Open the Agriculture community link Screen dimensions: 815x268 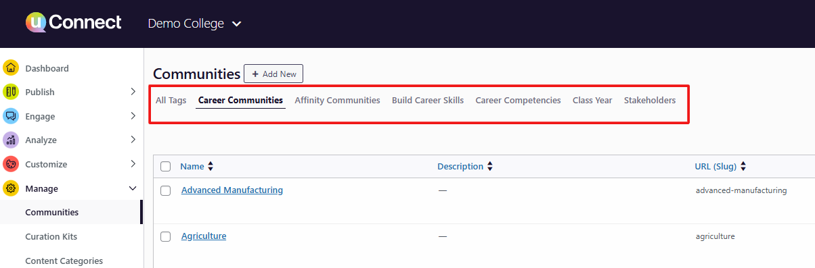[204, 236]
